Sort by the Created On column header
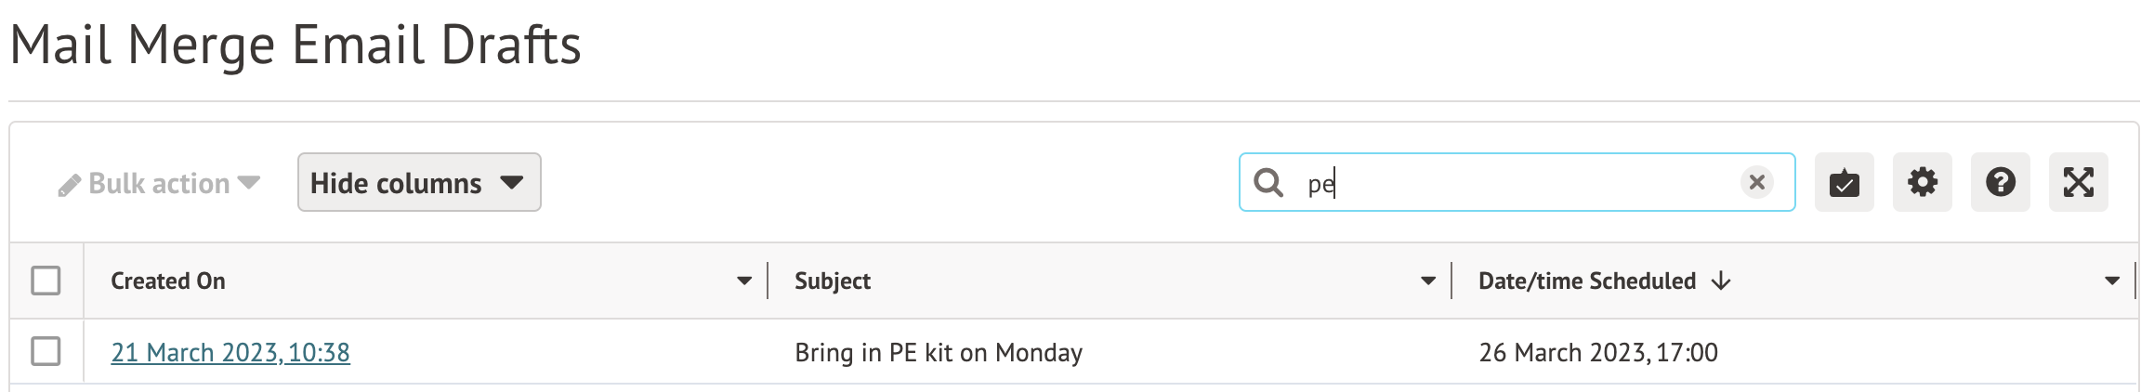Screen dimensions: 2154x392 point(168,281)
